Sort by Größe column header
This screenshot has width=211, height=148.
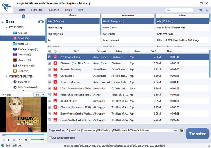click(x=154, y=51)
